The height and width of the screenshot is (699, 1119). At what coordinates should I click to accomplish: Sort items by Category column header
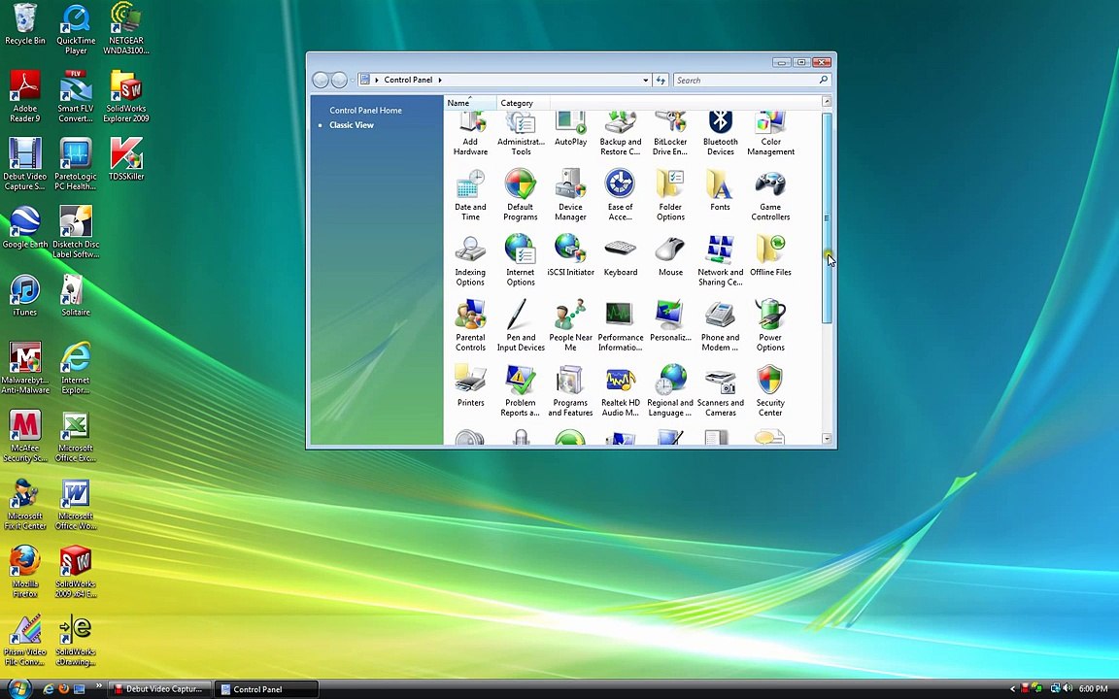point(517,103)
